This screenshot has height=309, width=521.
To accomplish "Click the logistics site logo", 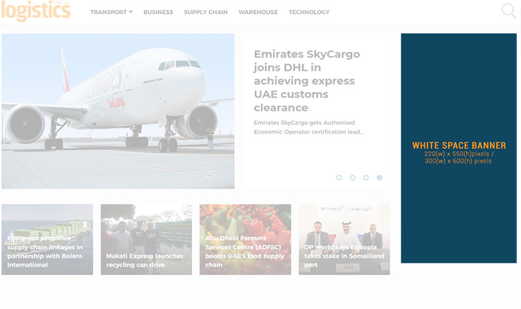I will pos(35,11).
